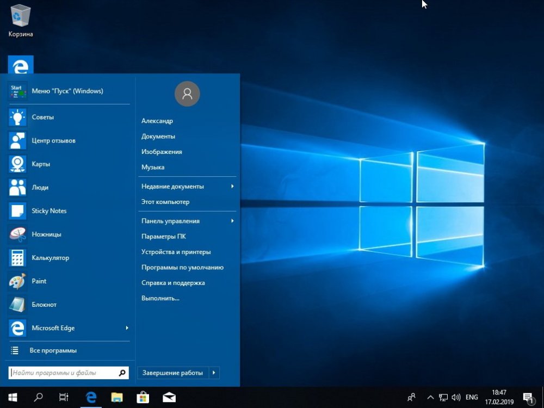This screenshot has width=544, height=408.
Task: Launch Sticky Notes icon
Action: 17,211
